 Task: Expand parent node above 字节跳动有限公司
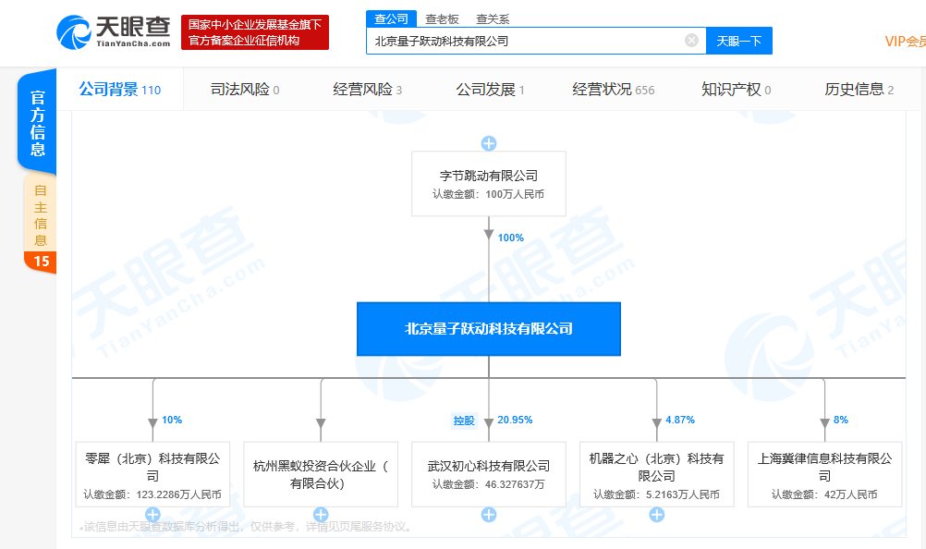[x=488, y=143]
